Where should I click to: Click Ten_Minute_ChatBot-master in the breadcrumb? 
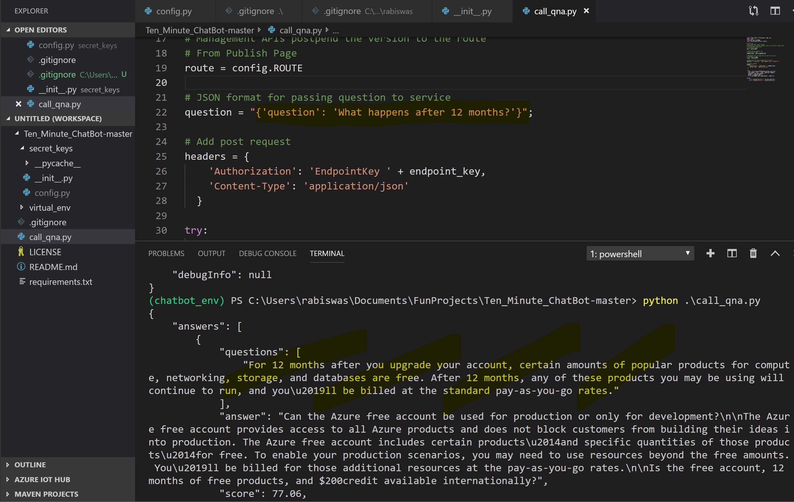click(199, 30)
